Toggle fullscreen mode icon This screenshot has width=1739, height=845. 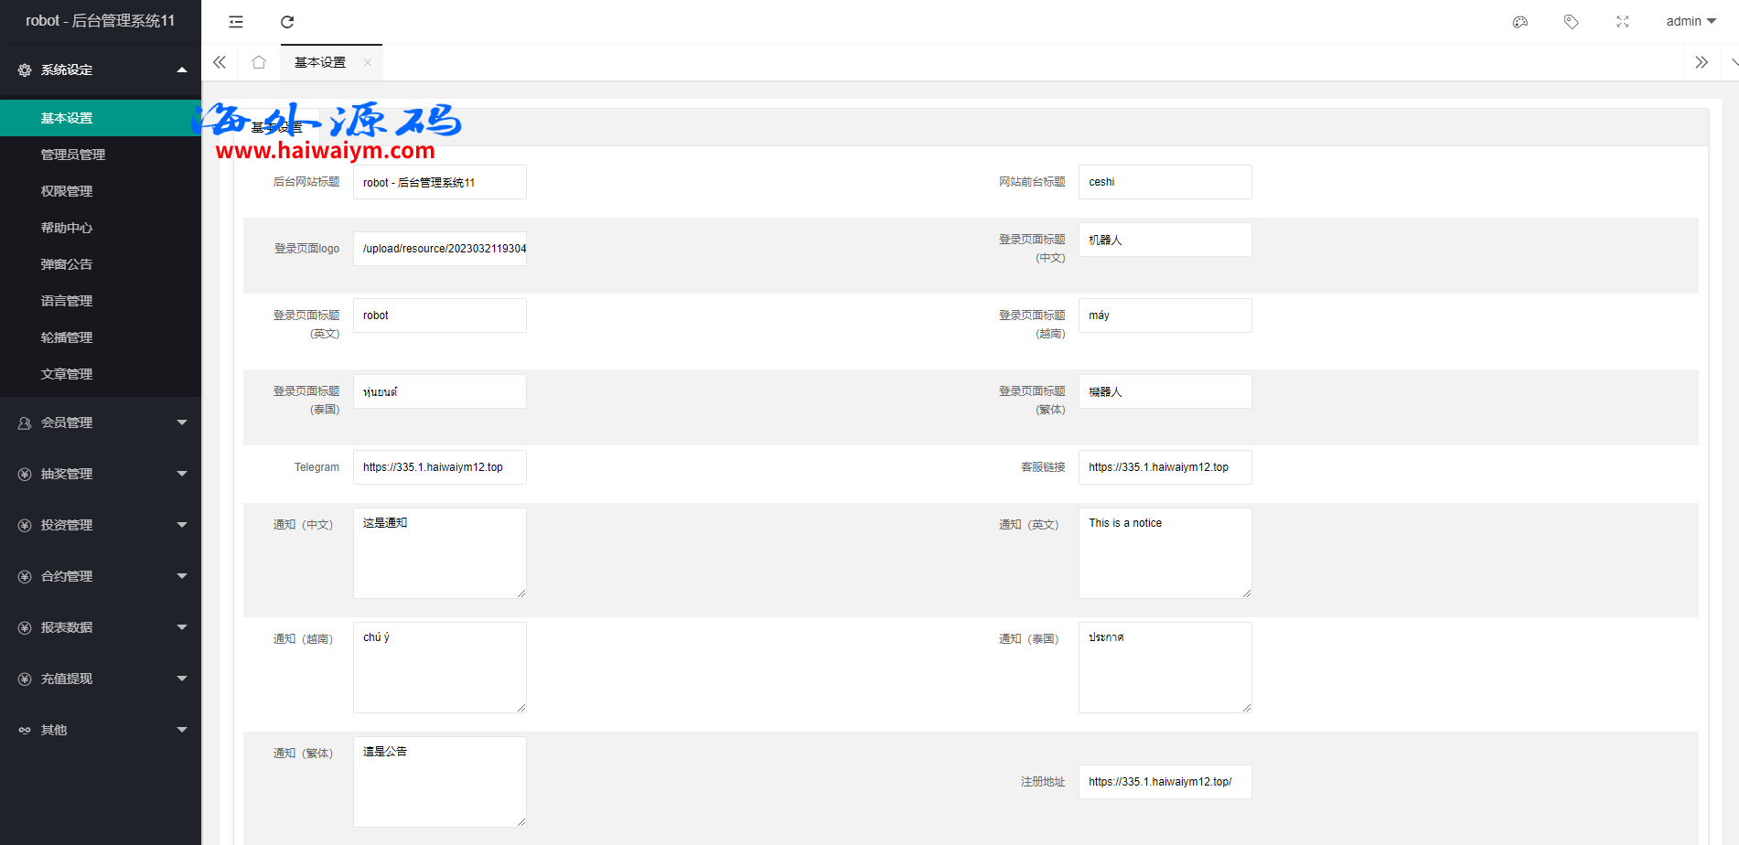[1622, 22]
